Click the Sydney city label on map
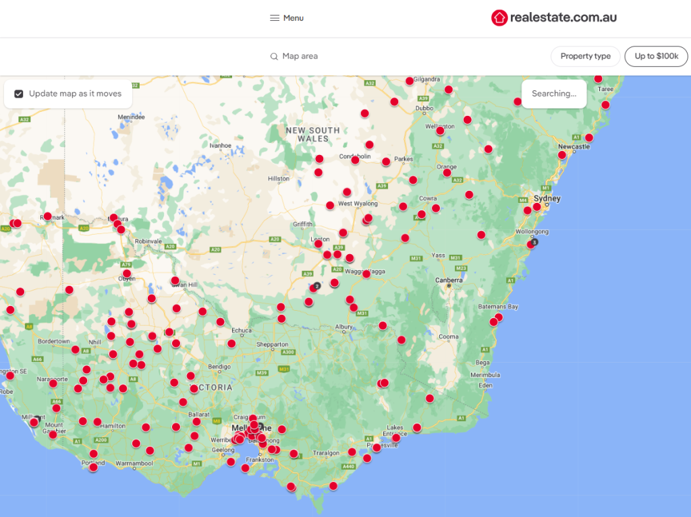The height and width of the screenshot is (517, 691). pos(547,199)
